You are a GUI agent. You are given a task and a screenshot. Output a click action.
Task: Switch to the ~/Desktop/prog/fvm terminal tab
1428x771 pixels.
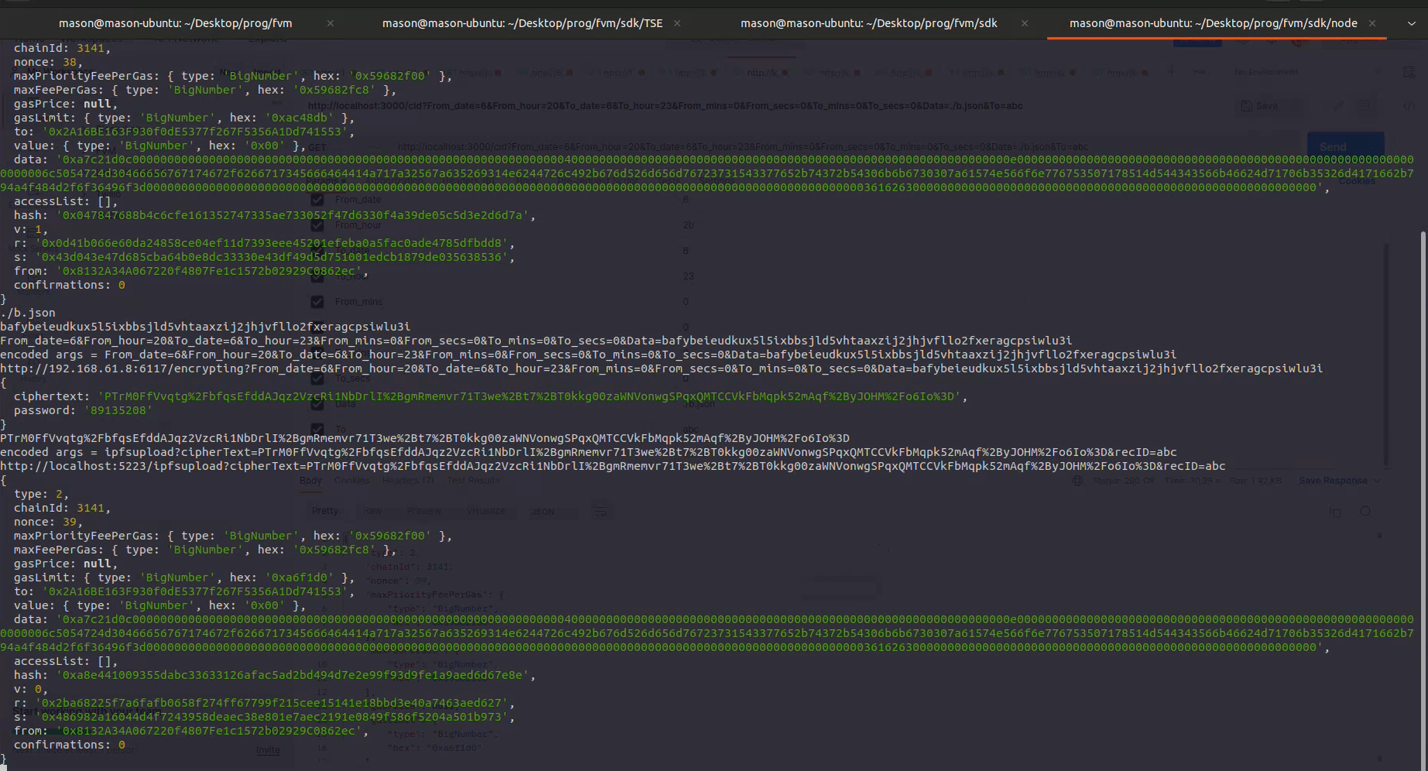click(x=176, y=23)
